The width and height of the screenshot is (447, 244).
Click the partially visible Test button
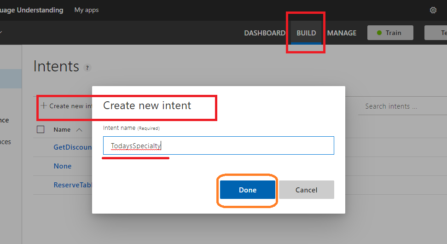click(x=437, y=33)
